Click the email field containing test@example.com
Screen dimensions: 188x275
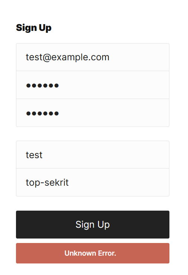pyautogui.click(x=93, y=57)
